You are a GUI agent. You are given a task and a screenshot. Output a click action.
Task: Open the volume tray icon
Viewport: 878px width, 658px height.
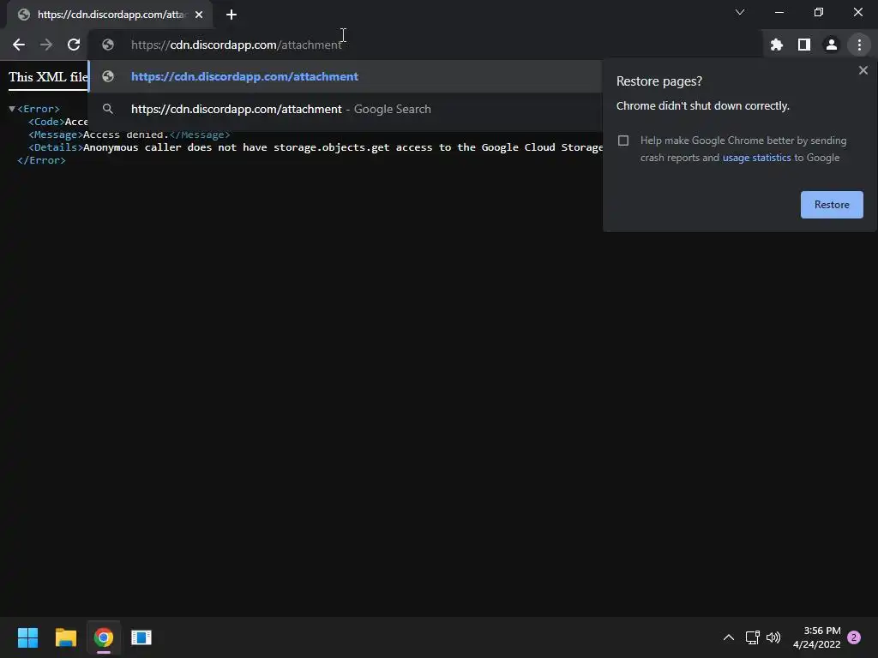click(773, 637)
